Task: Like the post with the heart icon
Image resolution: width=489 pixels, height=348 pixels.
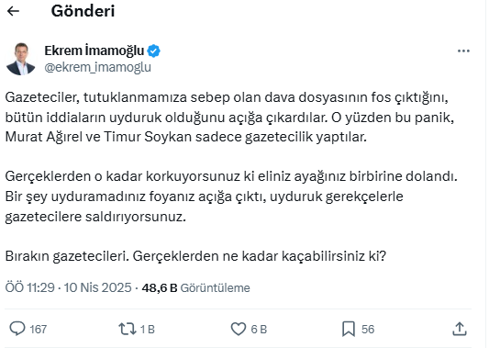Action: tap(239, 329)
